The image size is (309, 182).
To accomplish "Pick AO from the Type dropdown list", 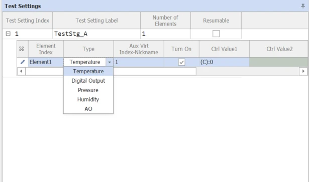I will 88,109.
